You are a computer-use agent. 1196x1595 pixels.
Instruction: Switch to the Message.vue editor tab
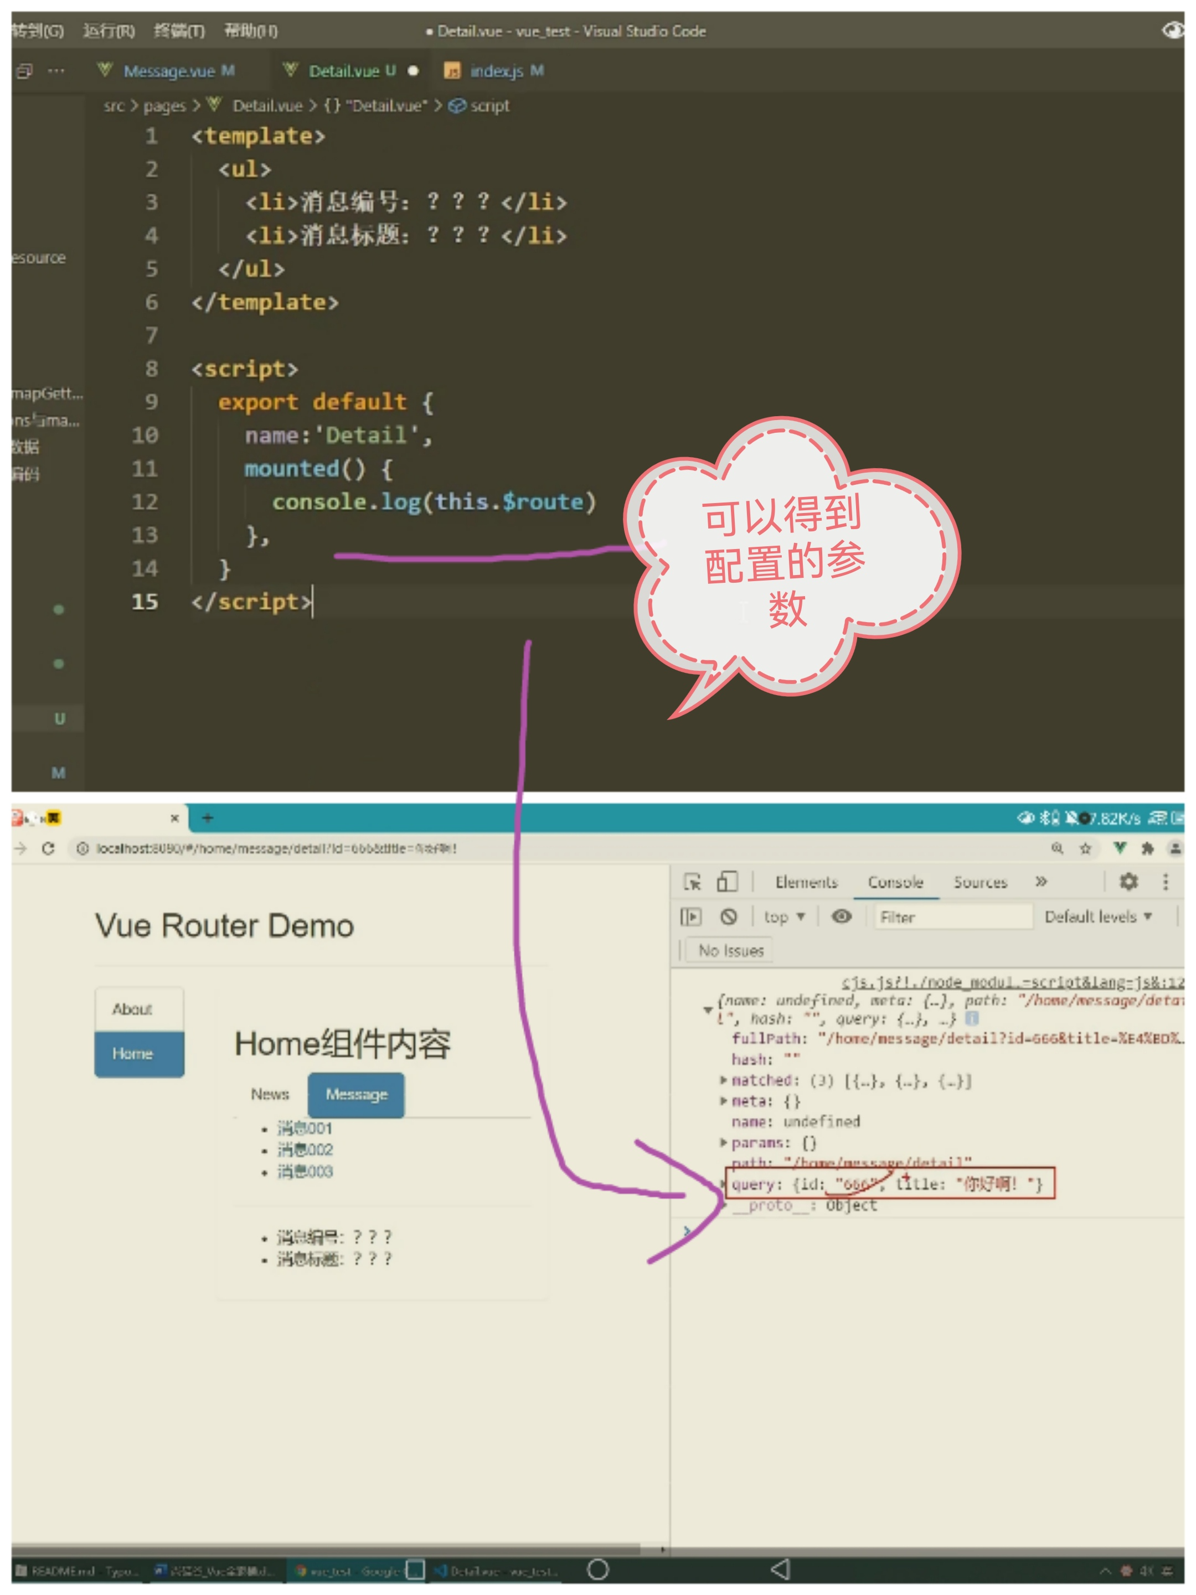pos(169,71)
